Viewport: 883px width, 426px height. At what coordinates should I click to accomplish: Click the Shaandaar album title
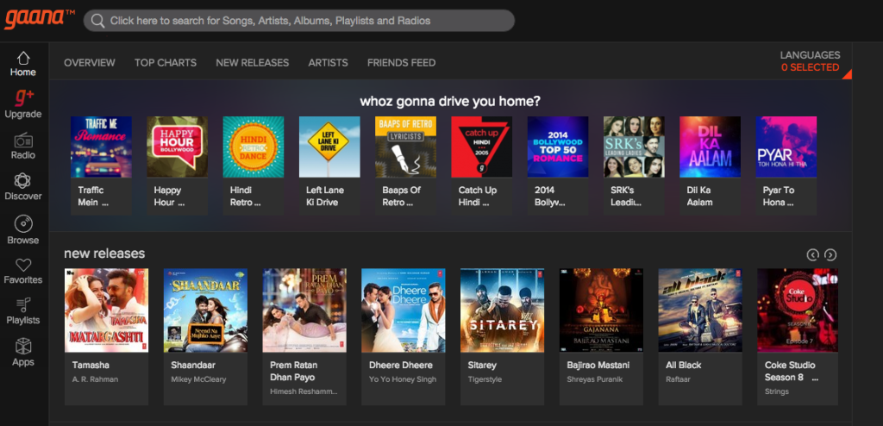coord(193,365)
